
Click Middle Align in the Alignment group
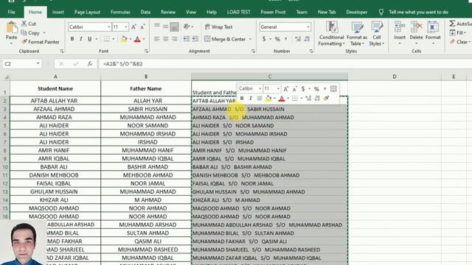coord(165,26)
